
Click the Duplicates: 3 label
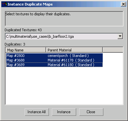tap(15, 44)
